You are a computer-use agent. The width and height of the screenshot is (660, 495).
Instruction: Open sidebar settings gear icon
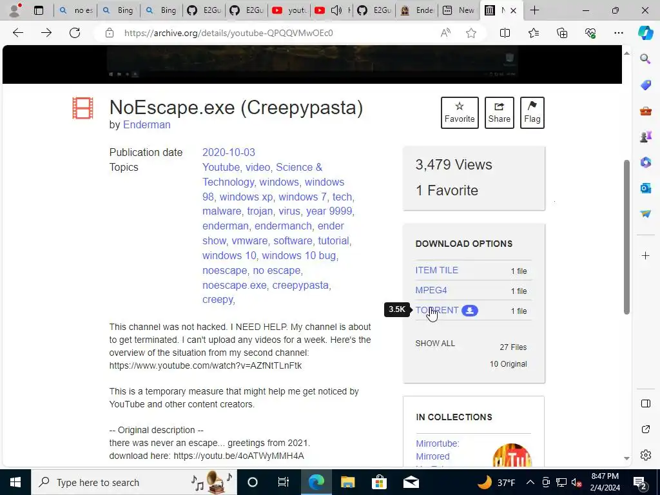[x=645, y=455]
